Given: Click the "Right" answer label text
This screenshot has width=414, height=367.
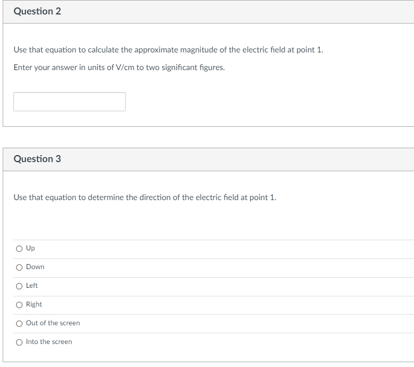Looking at the screenshot, I should 34,304.
